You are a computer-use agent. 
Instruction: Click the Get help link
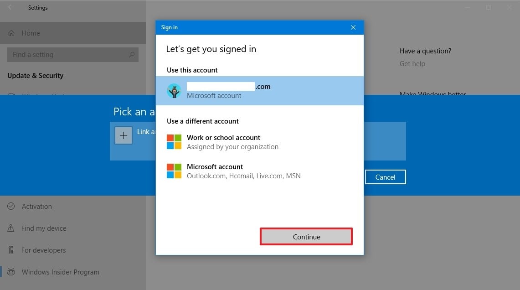point(412,64)
